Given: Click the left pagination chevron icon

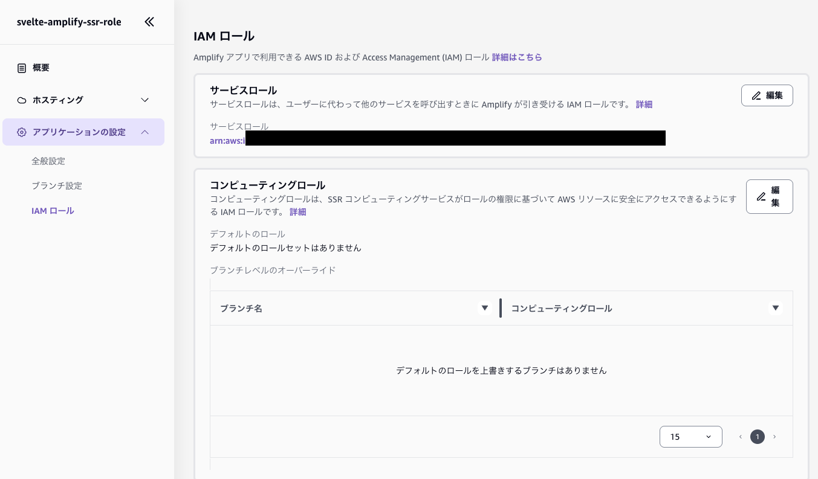Looking at the screenshot, I should click(x=741, y=437).
